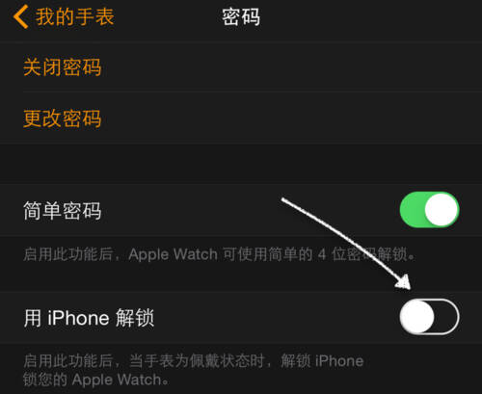
Task: Click the white hand-drawn arrow's head
Action: [403, 282]
